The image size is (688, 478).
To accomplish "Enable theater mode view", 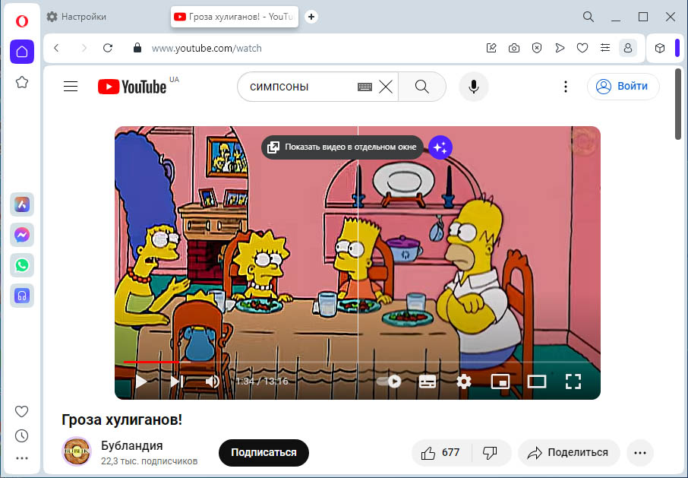I will [x=537, y=381].
